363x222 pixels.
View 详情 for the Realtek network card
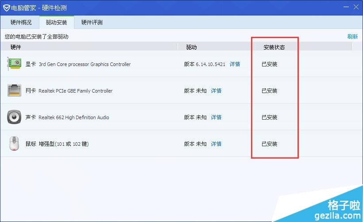tap(216, 91)
